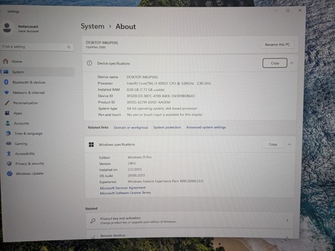Collapse the Device specifications section
The width and height of the screenshot is (335, 251).
291,63
